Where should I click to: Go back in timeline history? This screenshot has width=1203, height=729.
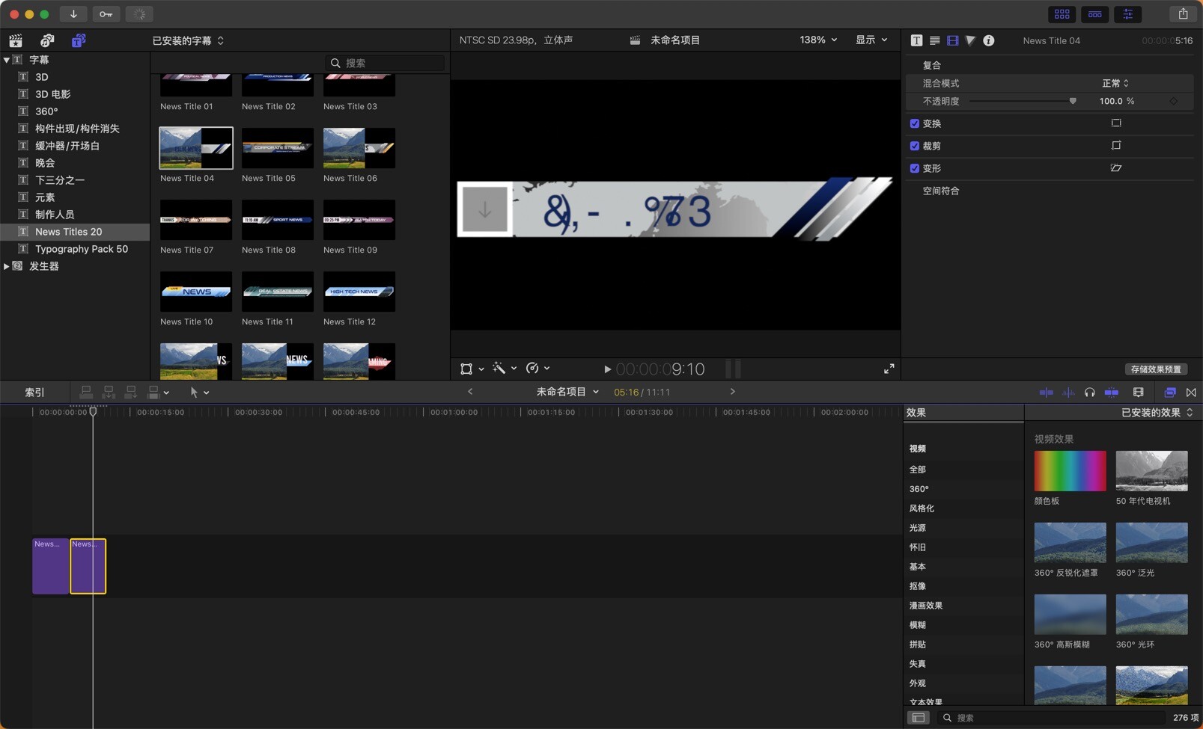470,392
